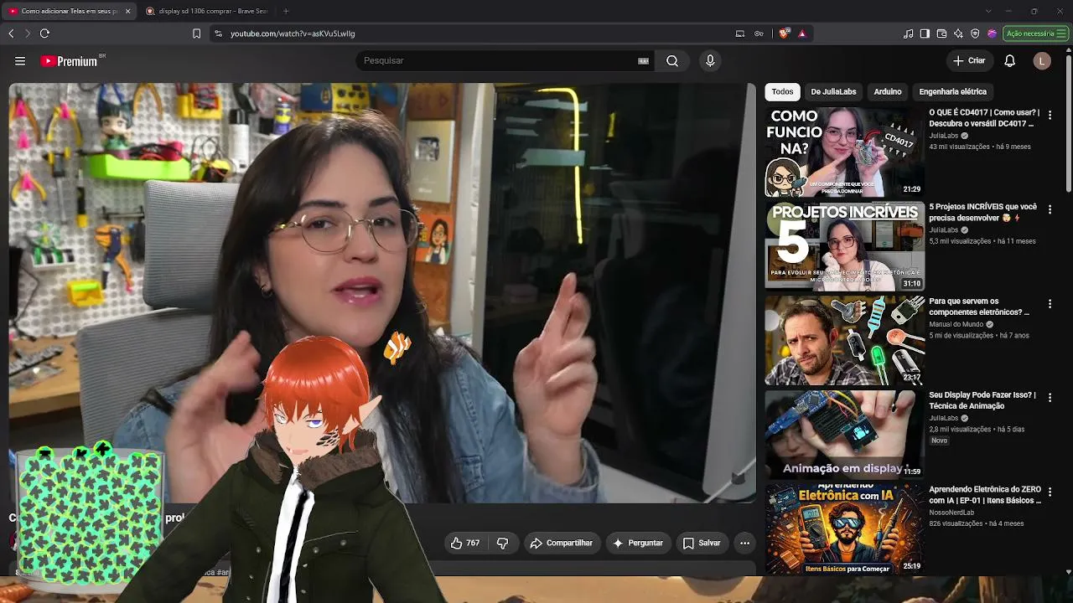Screen dimensions: 1073x603
Task: Open Brave Rewards triangle icon
Action: (802, 33)
